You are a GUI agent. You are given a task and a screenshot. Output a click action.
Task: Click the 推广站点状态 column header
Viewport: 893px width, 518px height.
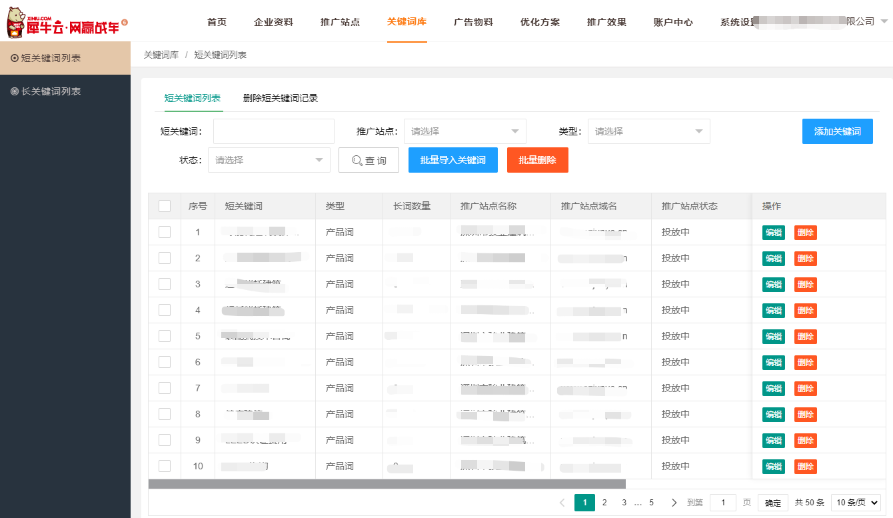(701, 206)
